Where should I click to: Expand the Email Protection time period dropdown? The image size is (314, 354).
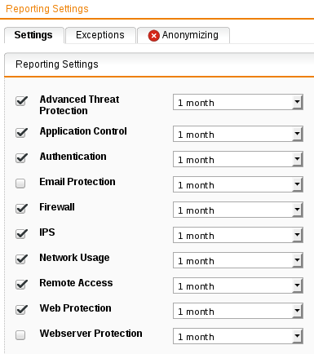[x=238, y=184]
